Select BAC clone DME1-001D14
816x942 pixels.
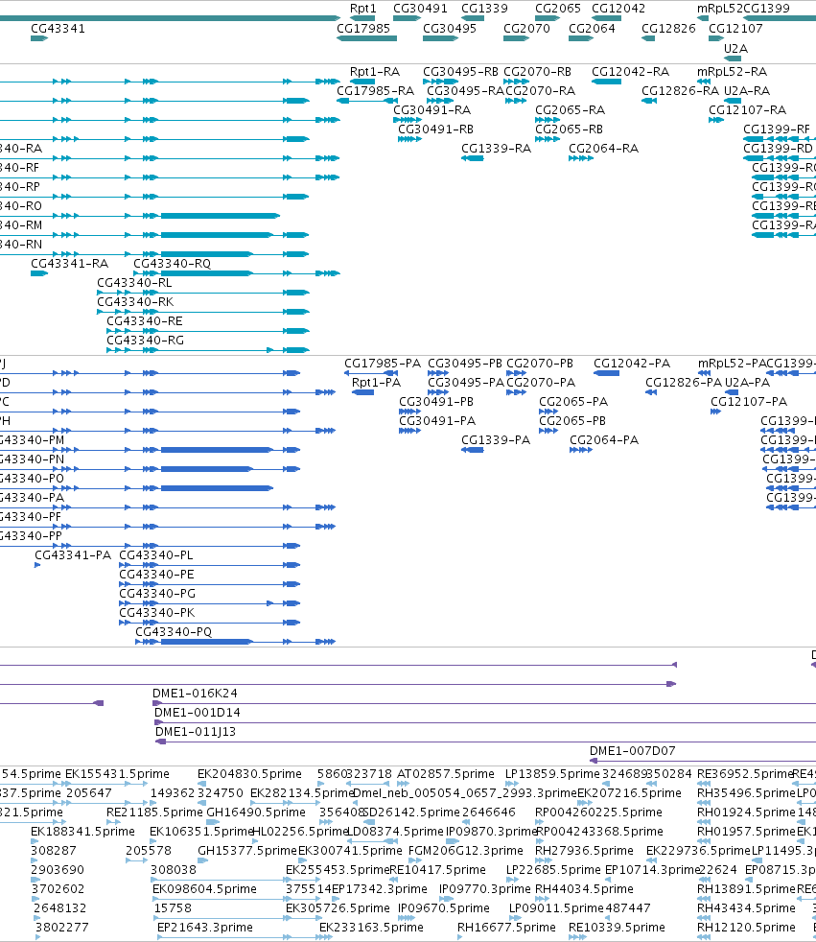pyautogui.click(x=197, y=713)
